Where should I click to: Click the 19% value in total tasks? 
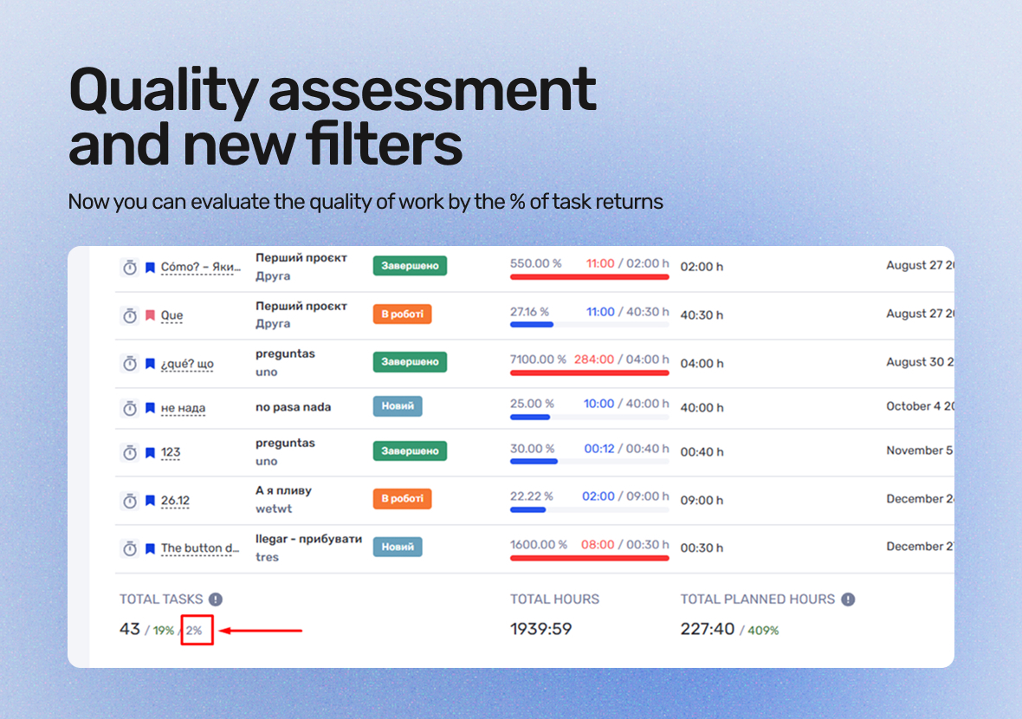click(164, 631)
